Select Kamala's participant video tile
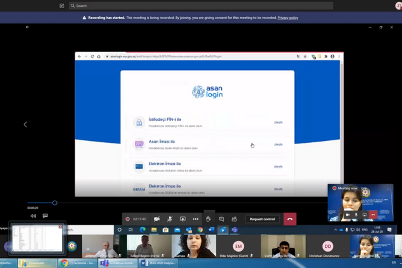 pos(194,246)
